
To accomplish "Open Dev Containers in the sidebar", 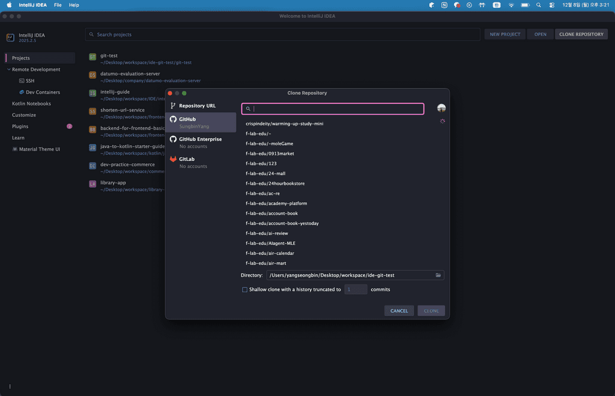I will click(x=43, y=92).
